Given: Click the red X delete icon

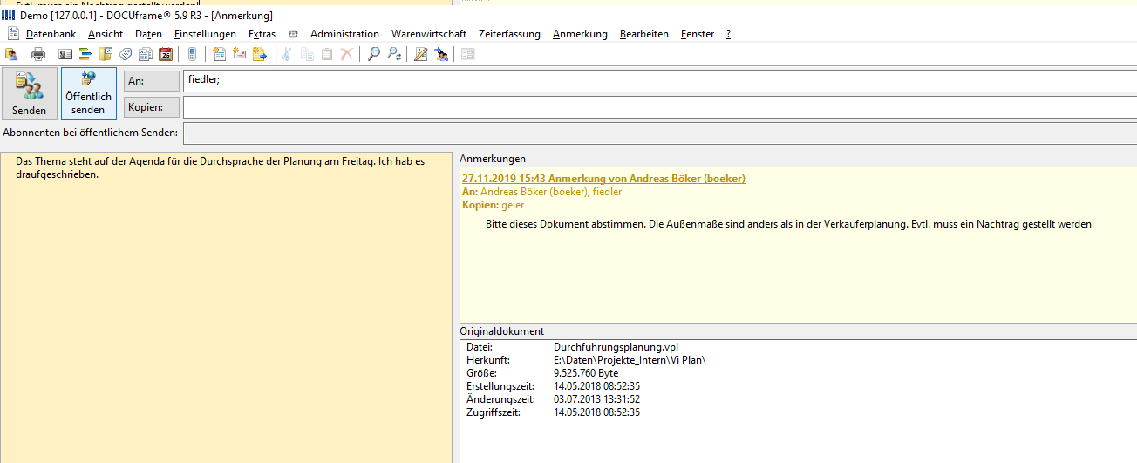Looking at the screenshot, I should pyautogui.click(x=346, y=54).
